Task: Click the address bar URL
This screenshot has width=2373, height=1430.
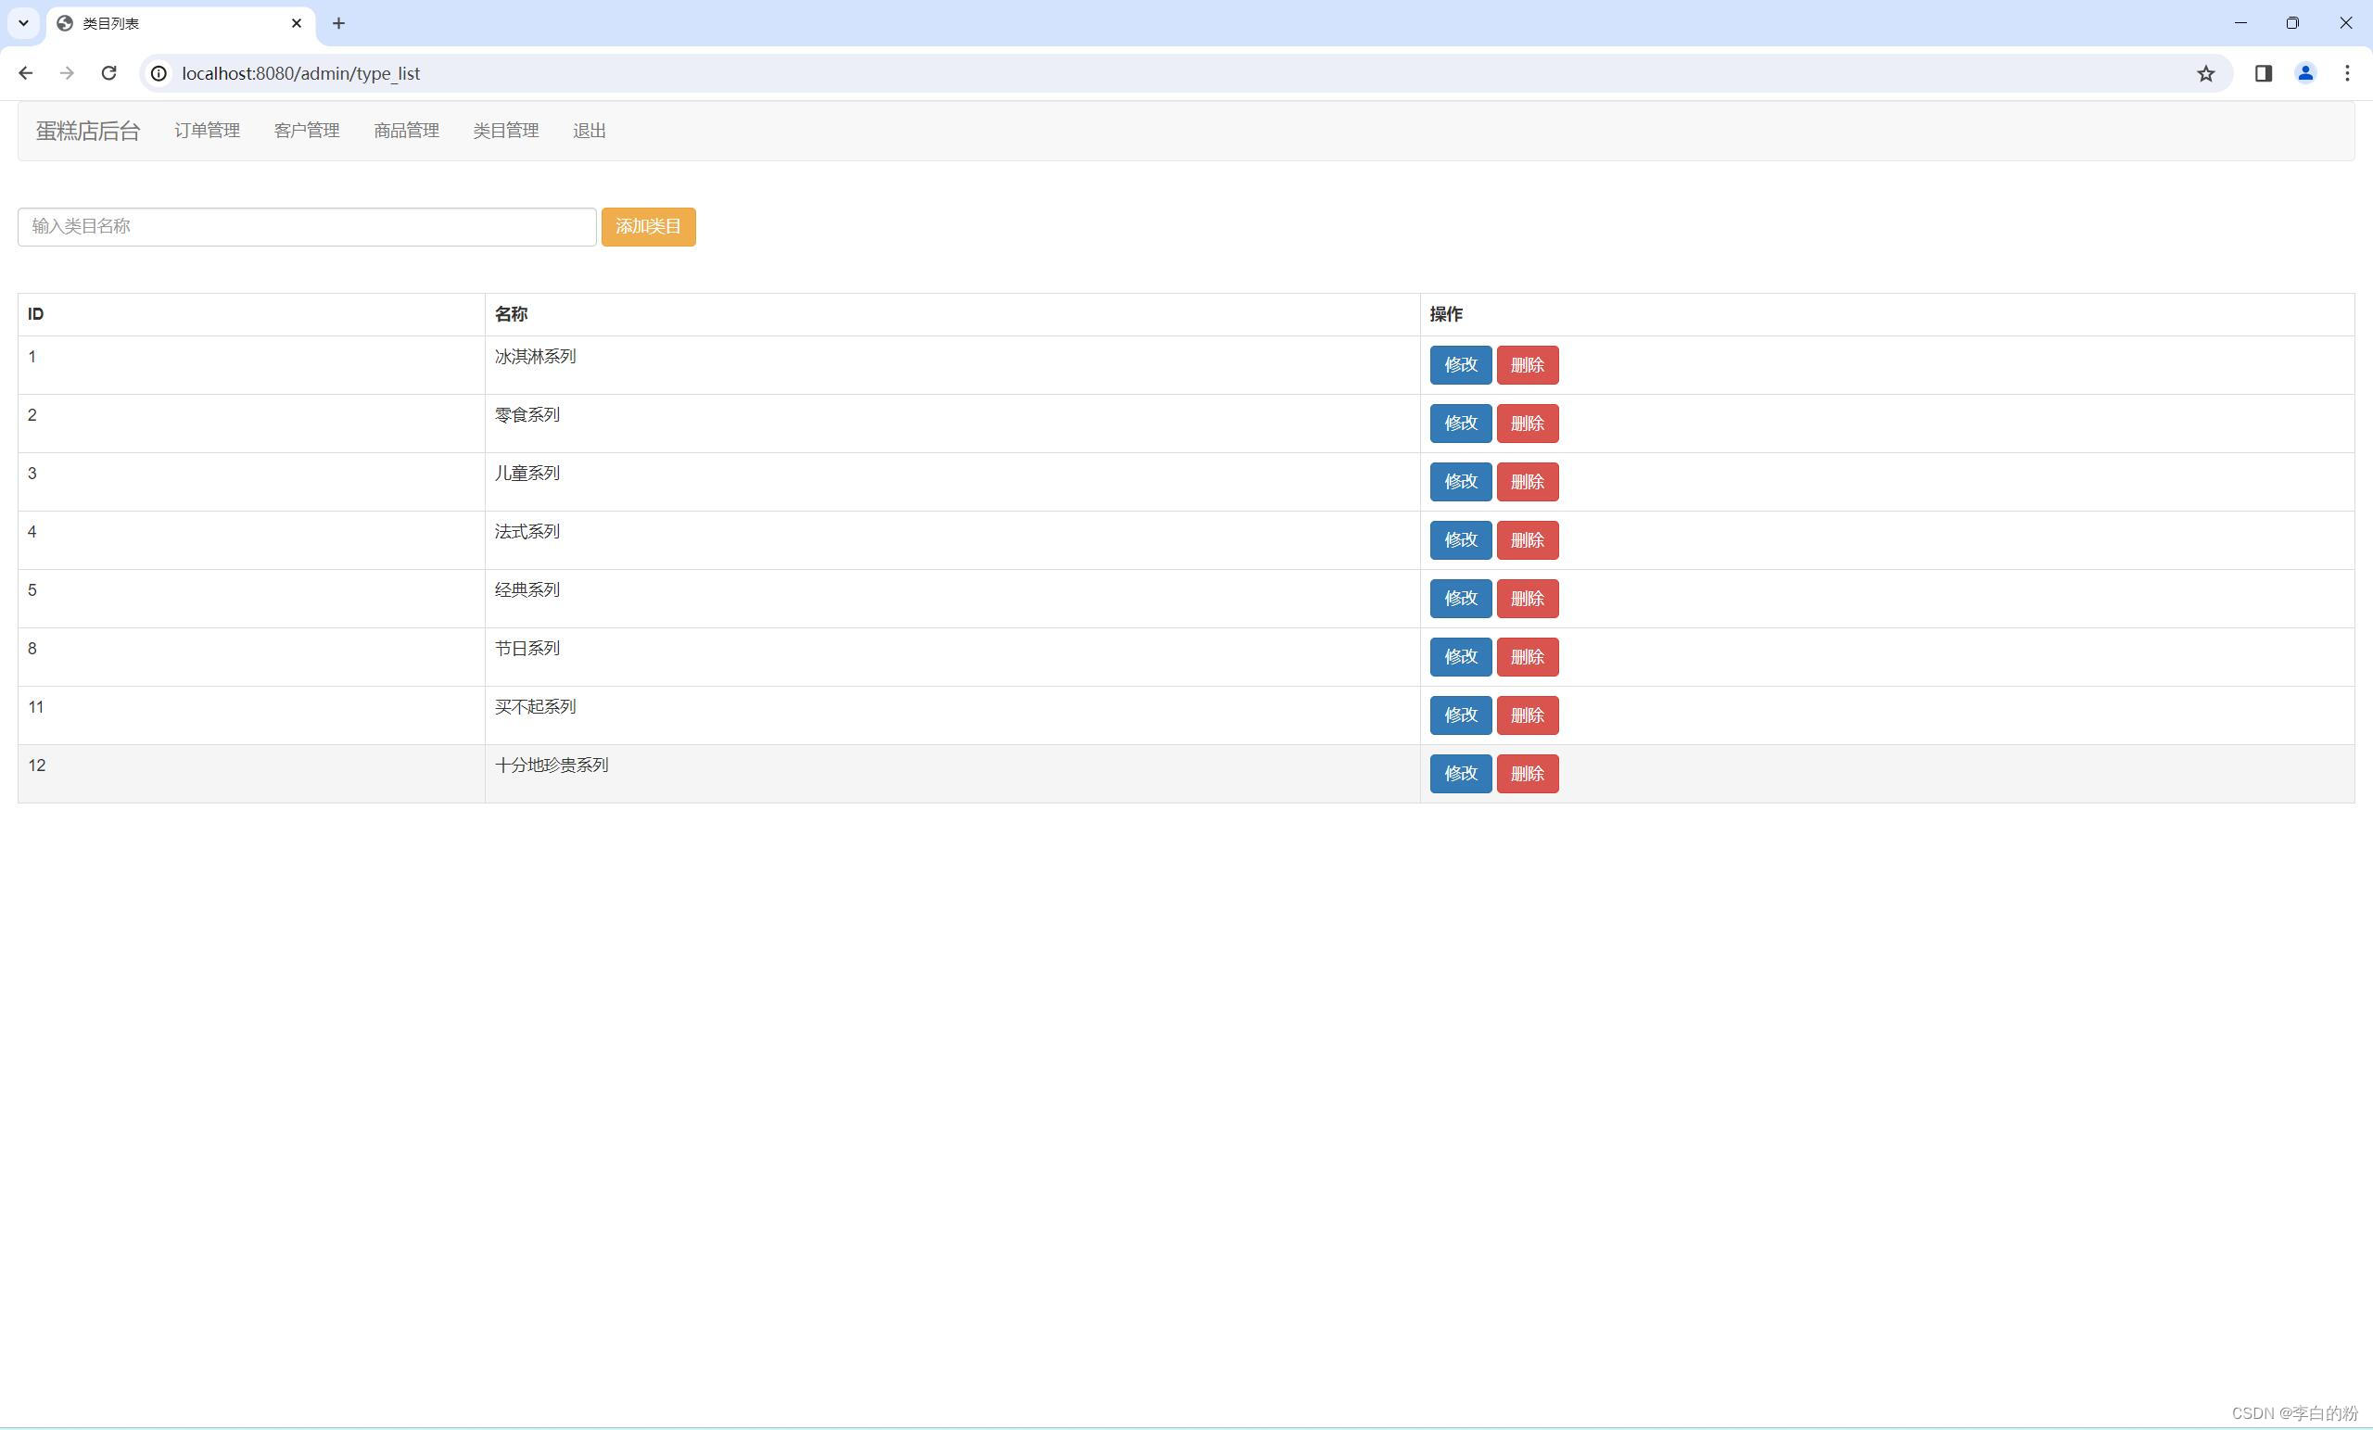Action: click(x=300, y=73)
